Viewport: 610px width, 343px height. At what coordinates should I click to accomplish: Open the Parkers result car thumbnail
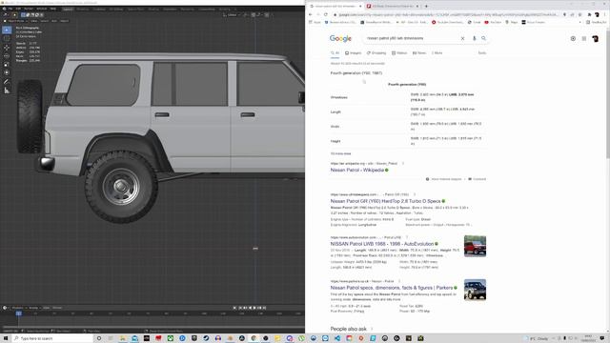tap(475, 290)
